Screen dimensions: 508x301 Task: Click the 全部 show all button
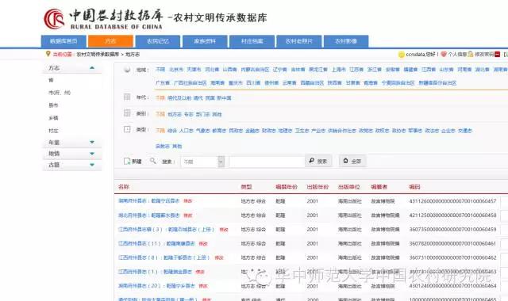[x=352, y=161]
